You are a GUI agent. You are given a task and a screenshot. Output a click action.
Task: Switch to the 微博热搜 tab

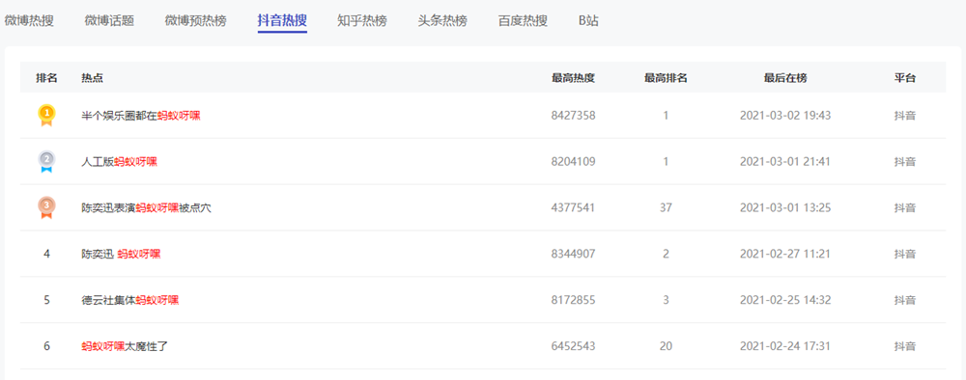pyautogui.click(x=29, y=20)
